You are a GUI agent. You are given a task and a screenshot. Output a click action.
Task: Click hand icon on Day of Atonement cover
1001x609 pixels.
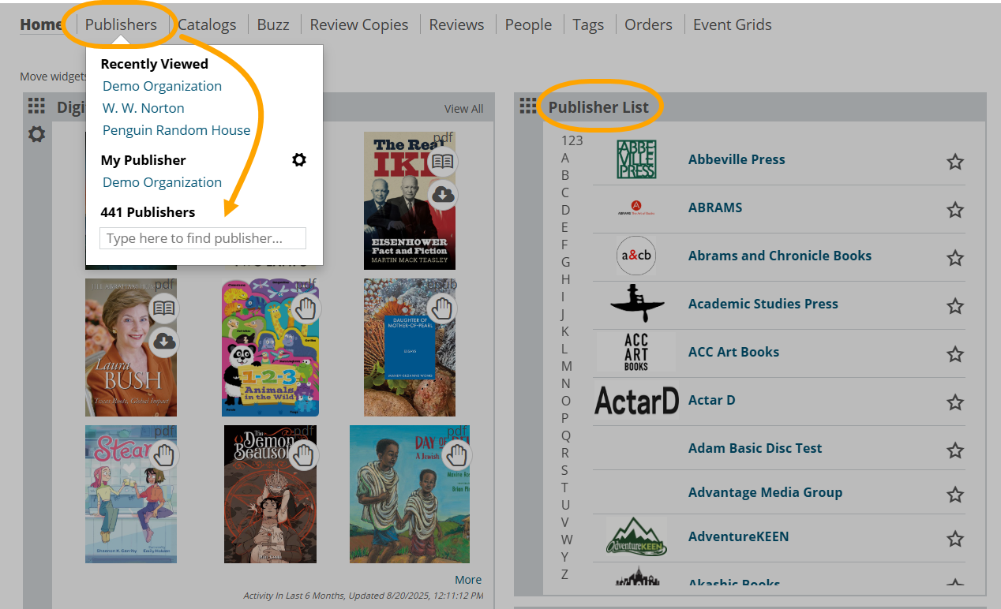[456, 455]
